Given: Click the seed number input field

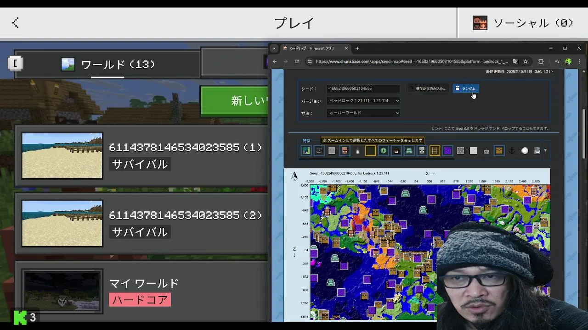Looking at the screenshot, I should click(363, 88).
